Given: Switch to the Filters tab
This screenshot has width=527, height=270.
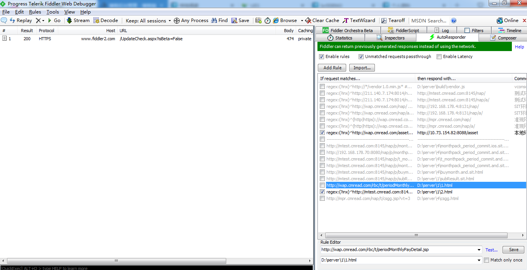Looking at the screenshot, I should coord(474,31).
